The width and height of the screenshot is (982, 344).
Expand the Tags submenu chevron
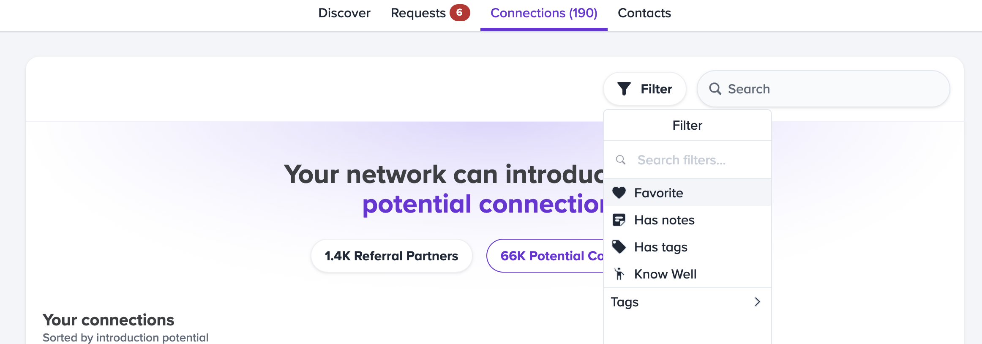coord(757,302)
